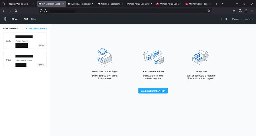Screen dimensions: 256x136
Task: Open a new tab with the plus icon
Action: pyautogui.click(x=216, y=4)
